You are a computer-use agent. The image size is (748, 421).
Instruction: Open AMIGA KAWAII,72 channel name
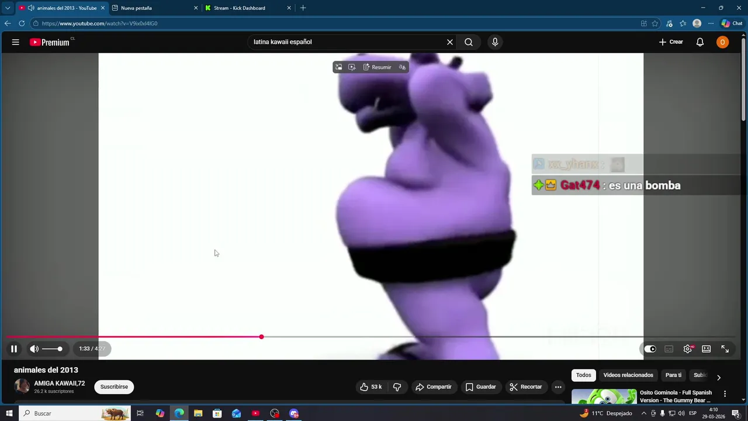pyautogui.click(x=60, y=384)
